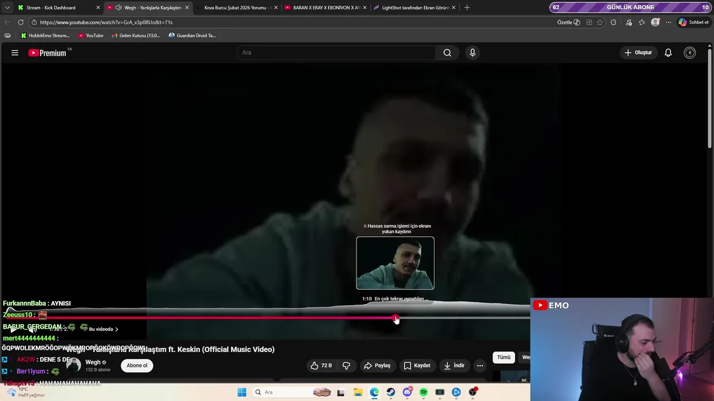
Task: Open the YouTube hamburger guide menu
Action: (x=15, y=52)
